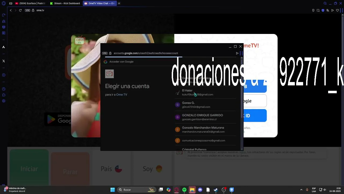The height and width of the screenshot is (194, 344).
Task: Choose the Gonza G. account
Action: coord(206,105)
